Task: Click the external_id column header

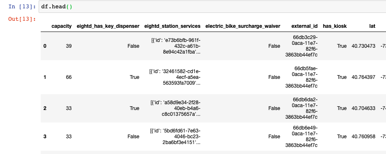Action: coord(305,26)
